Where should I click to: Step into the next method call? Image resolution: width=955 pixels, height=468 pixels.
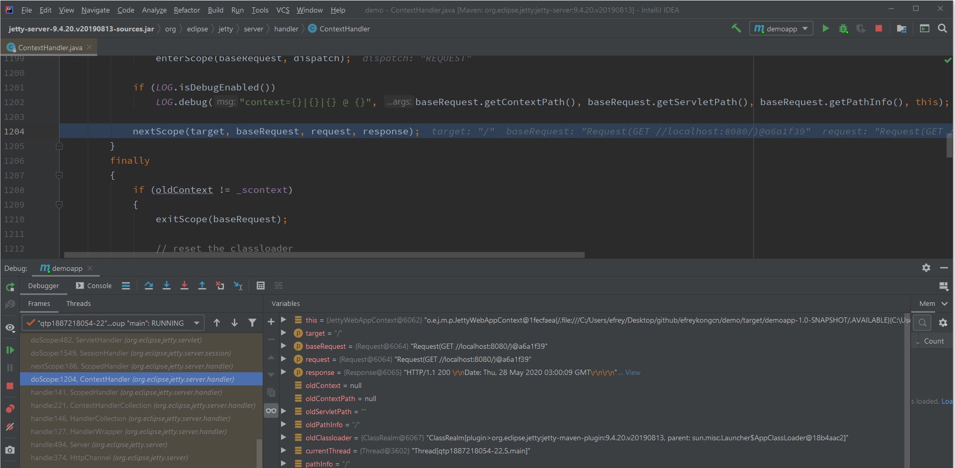coord(167,286)
